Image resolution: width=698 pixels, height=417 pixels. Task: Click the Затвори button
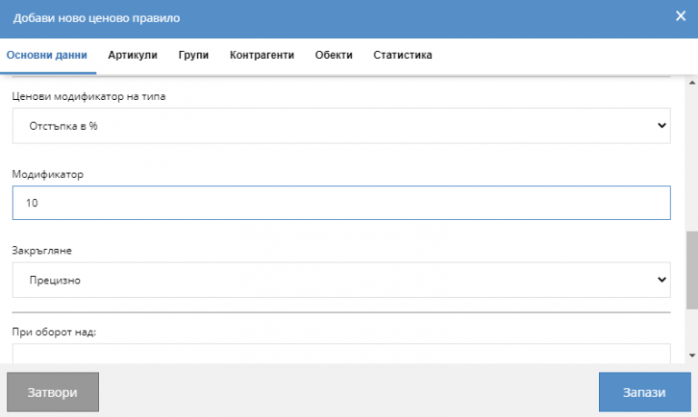pos(53,392)
